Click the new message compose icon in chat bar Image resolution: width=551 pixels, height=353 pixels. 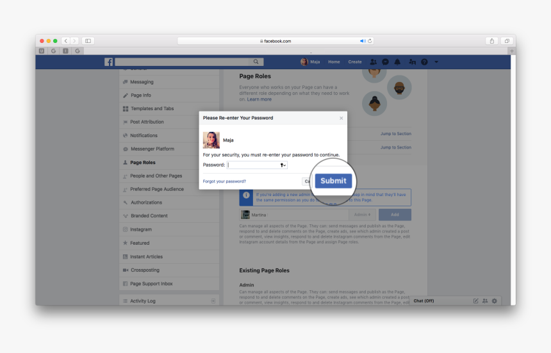tap(475, 301)
